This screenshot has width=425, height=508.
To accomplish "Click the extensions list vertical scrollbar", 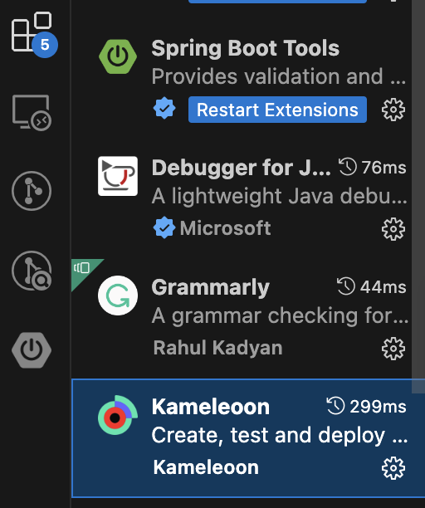I will click(418, 197).
